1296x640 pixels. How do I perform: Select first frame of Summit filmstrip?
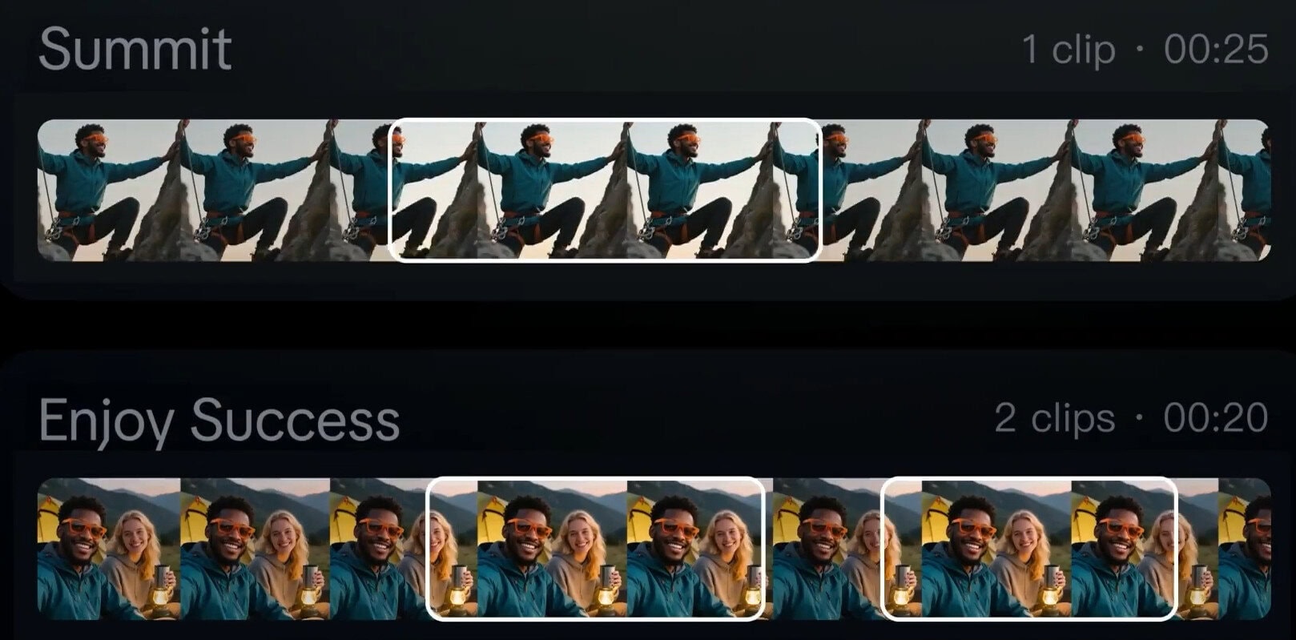[108, 190]
